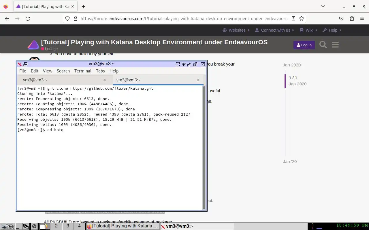Open the IceWM start menu button
This screenshot has width=369, height=230.
click(7, 226)
